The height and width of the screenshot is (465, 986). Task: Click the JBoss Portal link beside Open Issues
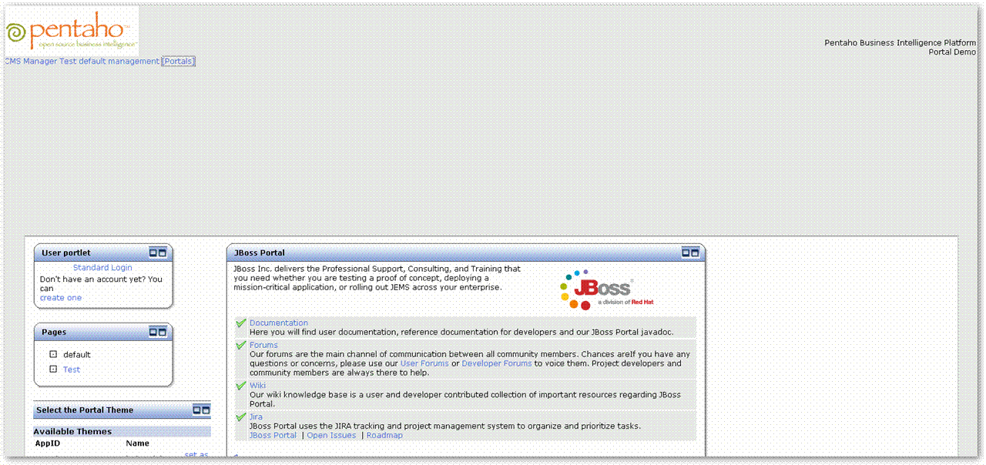click(x=273, y=436)
